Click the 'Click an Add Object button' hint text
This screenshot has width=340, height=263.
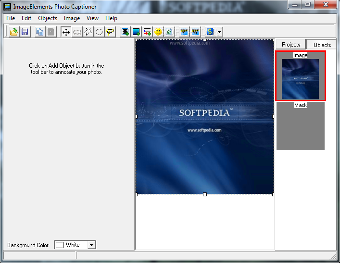[x=66, y=69]
